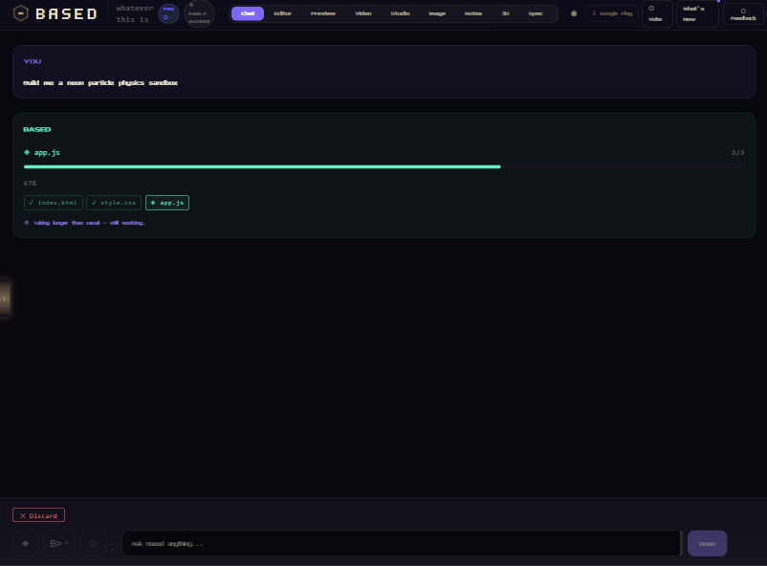
Task: Open the Preview tab
Action: [323, 13]
